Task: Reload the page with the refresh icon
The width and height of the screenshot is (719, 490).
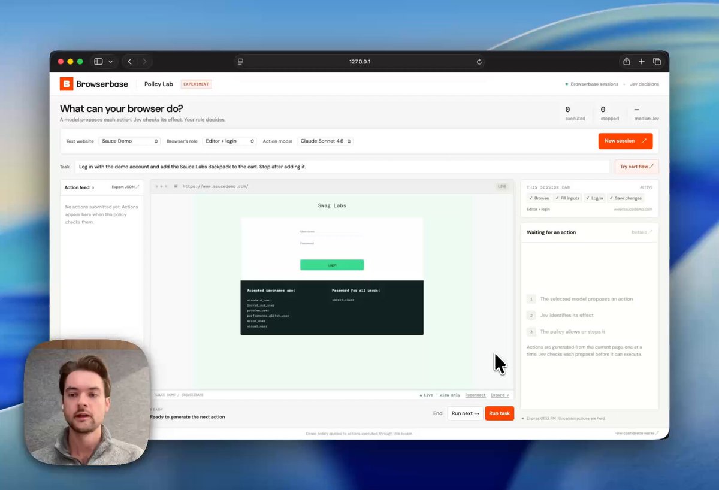Action: [x=479, y=62]
